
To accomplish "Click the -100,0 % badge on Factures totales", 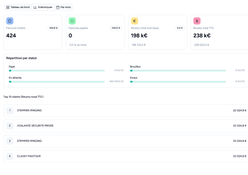I will [53, 28].
